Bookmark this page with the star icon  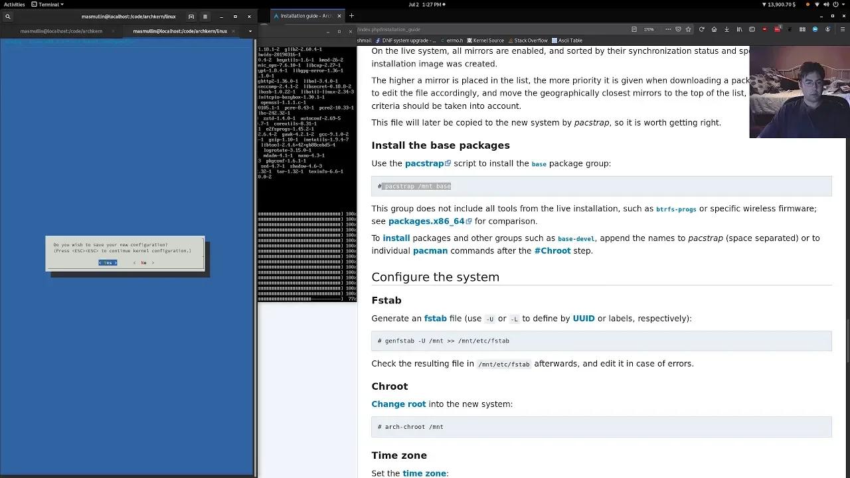689,29
